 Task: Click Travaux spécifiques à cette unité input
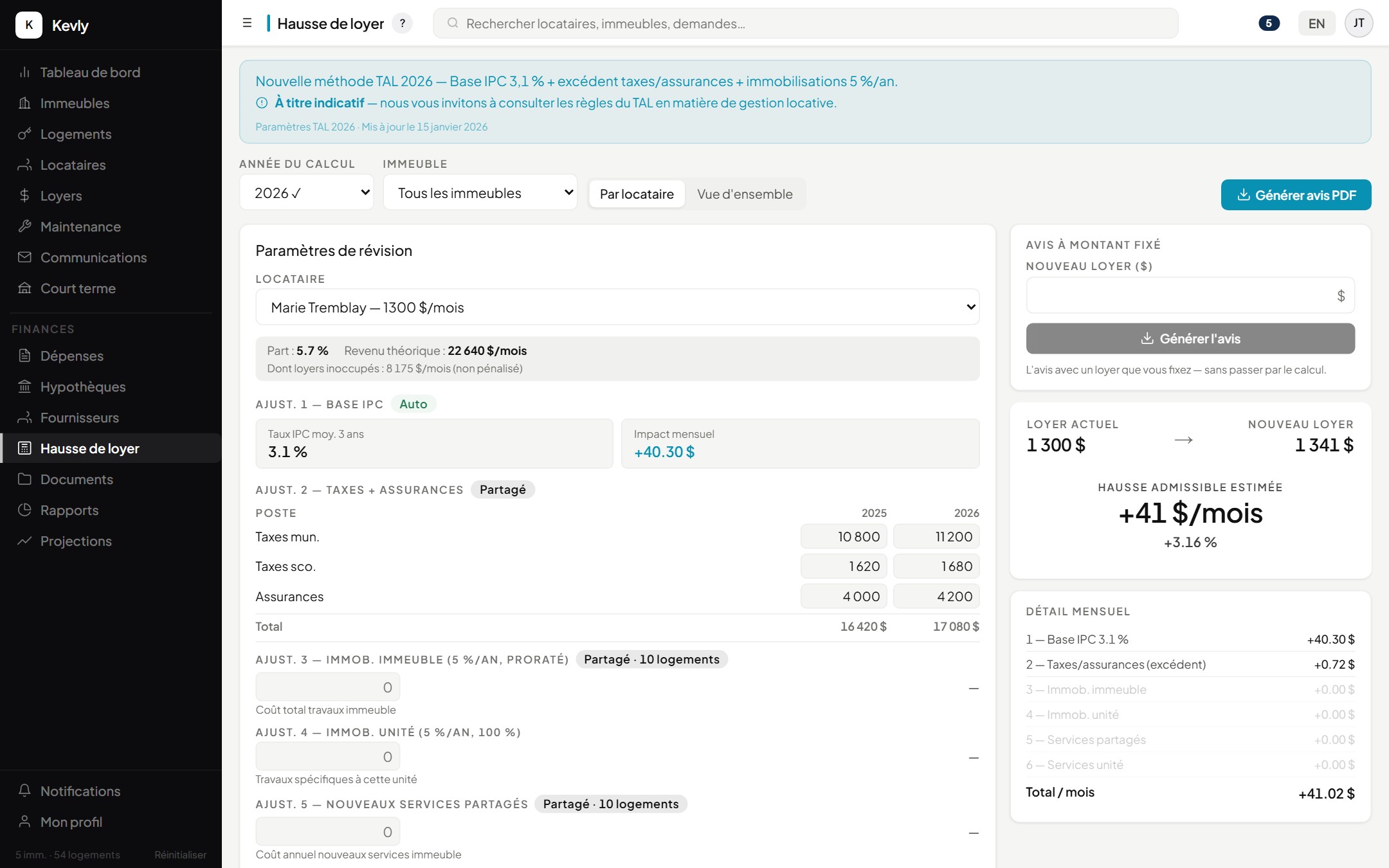point(328,757)
